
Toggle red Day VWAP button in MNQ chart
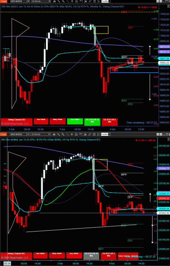(74, 255)
